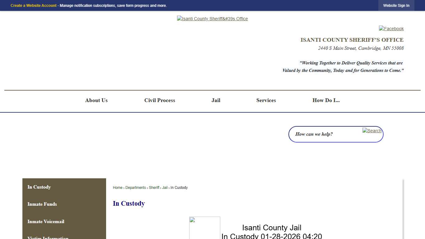Open Victim Information from the sidebar

coord(48,237)
